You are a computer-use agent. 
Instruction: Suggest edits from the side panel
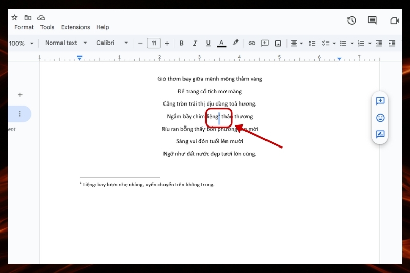(380, 134)
